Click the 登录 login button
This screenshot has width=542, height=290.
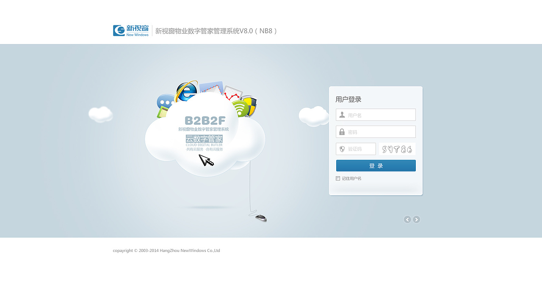(376, 166)
